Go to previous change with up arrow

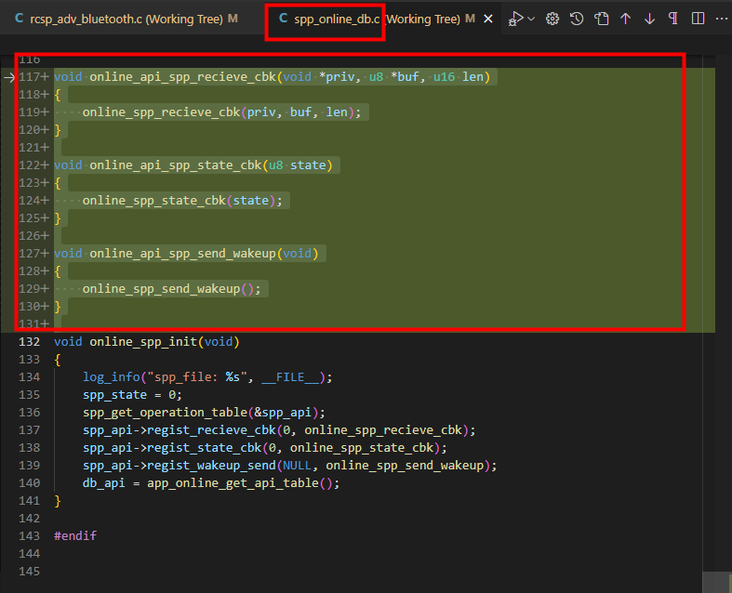tap(626, 19)
